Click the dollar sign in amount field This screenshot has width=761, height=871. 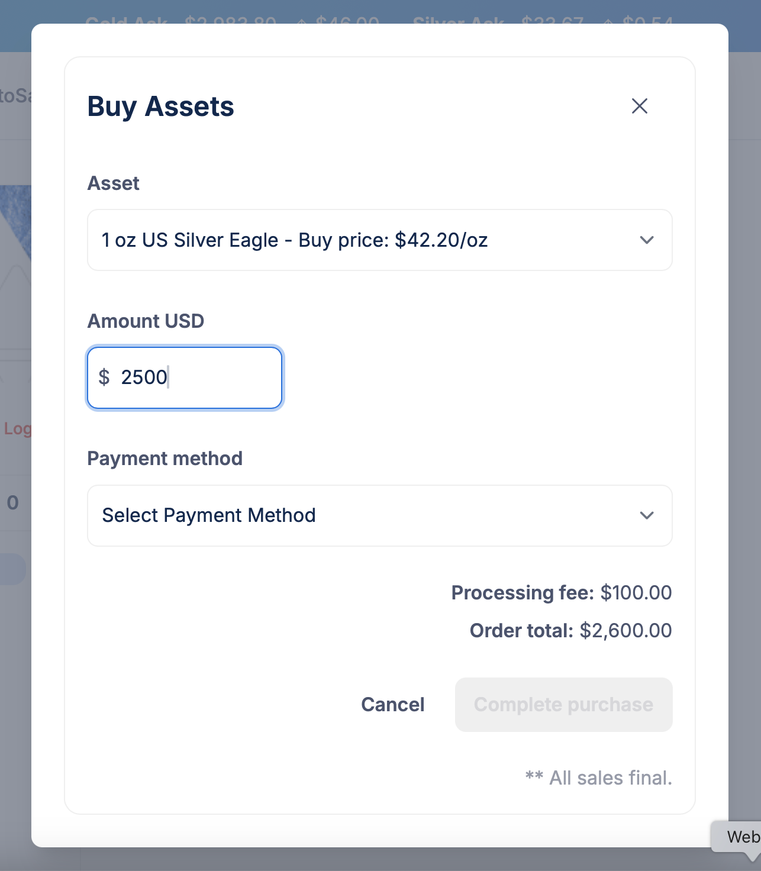pyautogui.click(x=104, y=377)
